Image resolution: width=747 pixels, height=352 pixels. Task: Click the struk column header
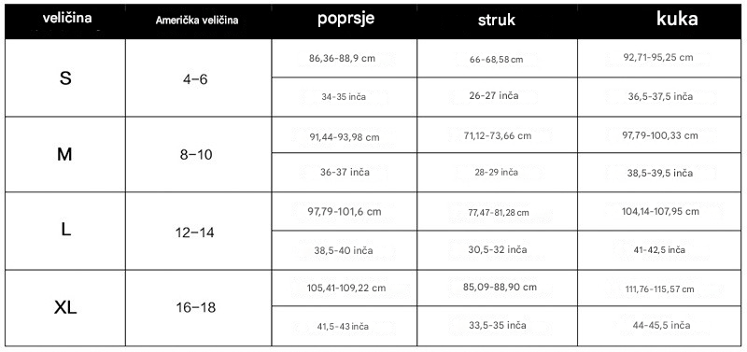[x=498, y=21]
